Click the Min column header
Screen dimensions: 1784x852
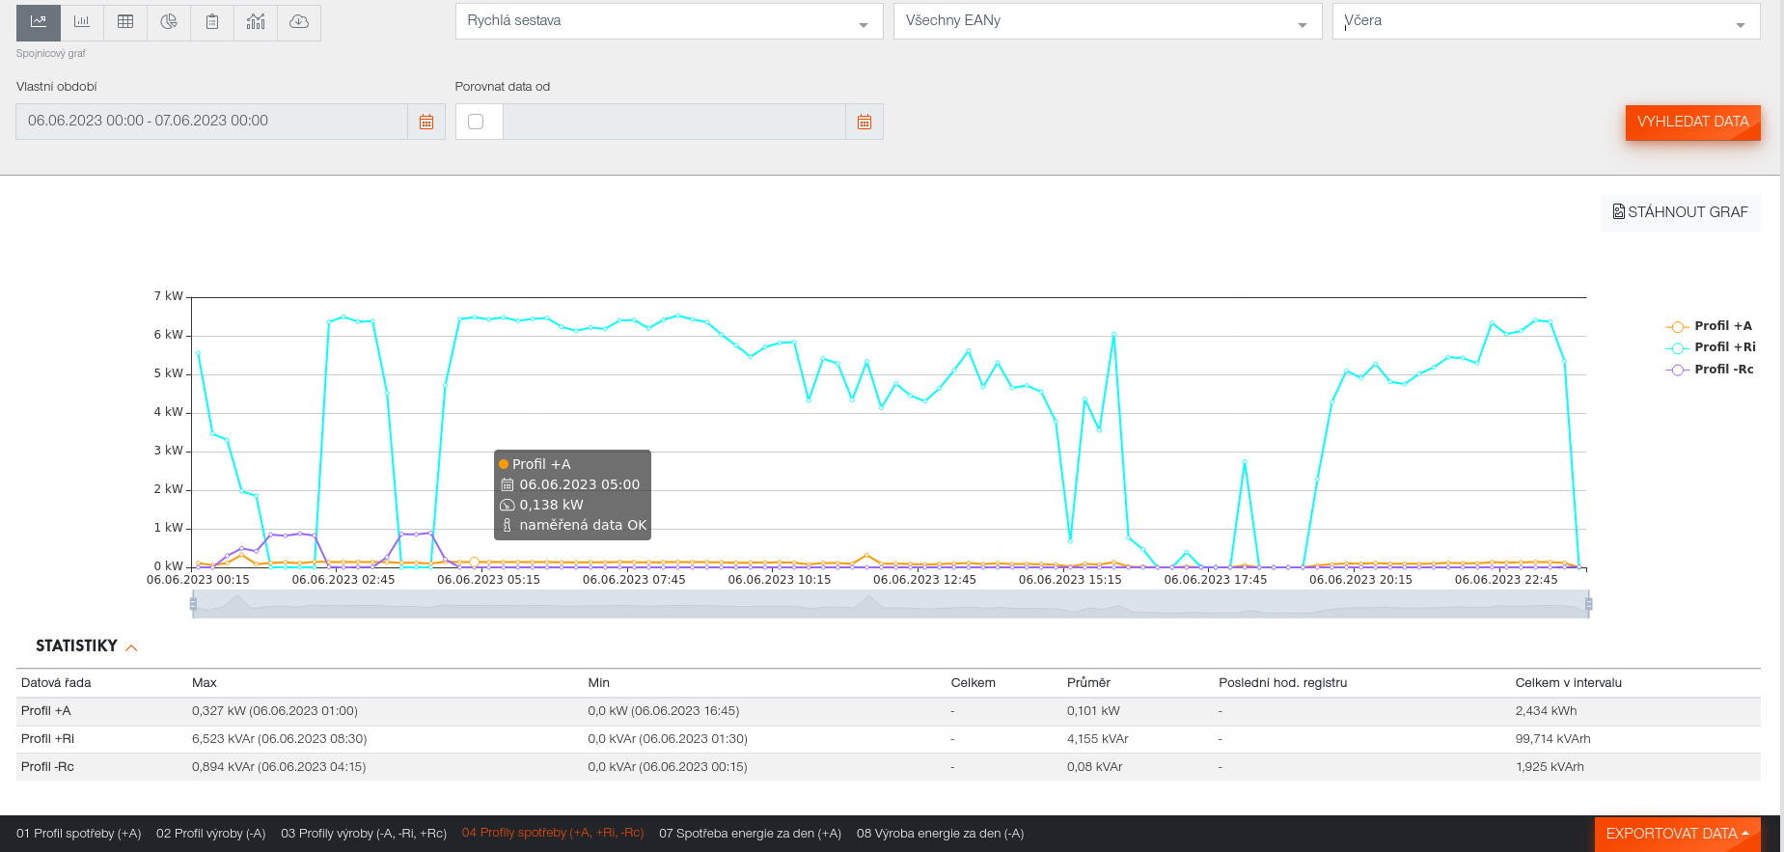(598, 683)
